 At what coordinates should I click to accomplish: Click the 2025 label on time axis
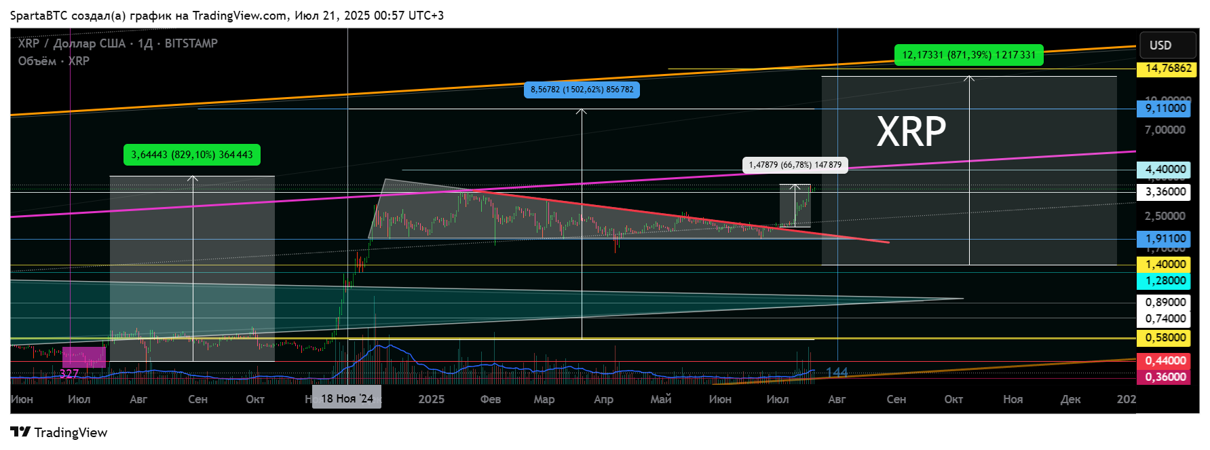(x=432, y=399)
